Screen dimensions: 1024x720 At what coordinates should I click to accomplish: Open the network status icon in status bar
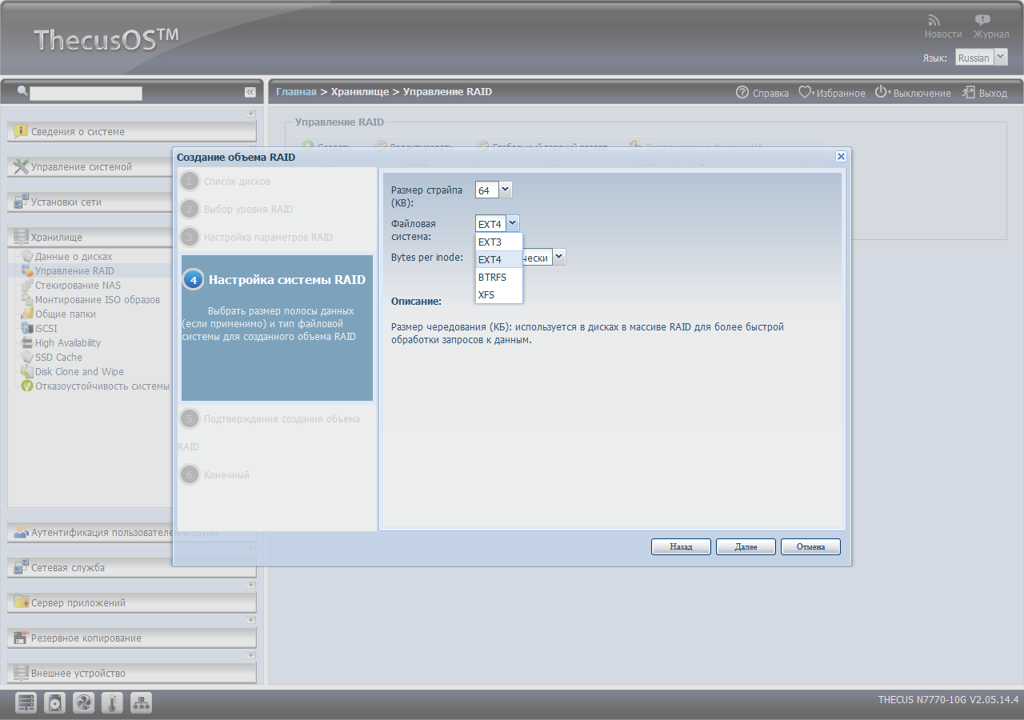tap(142, 703)
